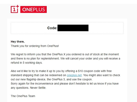Viewport: 137px width, 102px height.
Task: Click the blacked-out coupon code box
Action: coord(73,28)
